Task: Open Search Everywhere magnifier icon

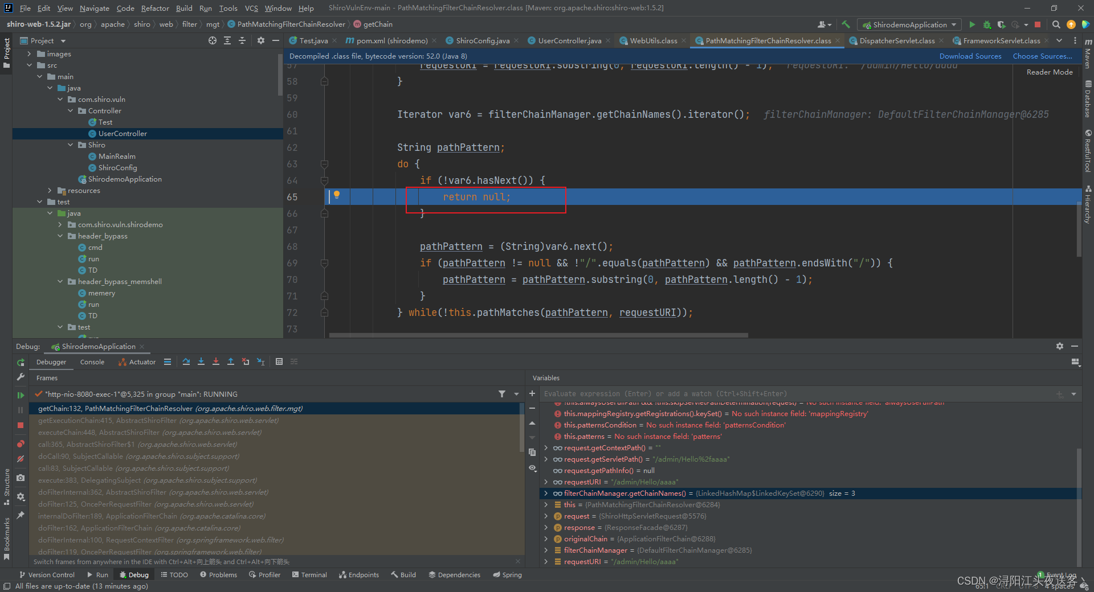Action: 1056,24
